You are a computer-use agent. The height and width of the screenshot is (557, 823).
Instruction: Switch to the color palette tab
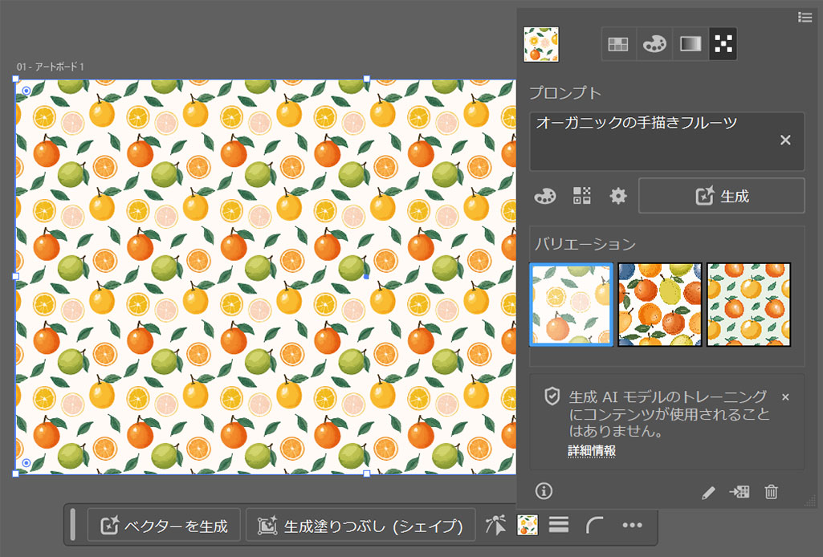click(654, 45)
